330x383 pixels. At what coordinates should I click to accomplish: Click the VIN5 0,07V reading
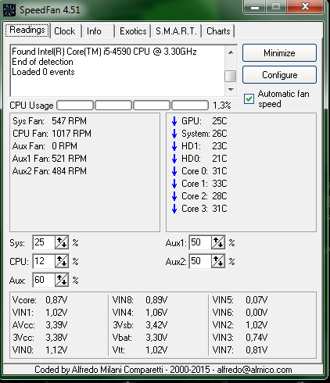click(240, 300)
